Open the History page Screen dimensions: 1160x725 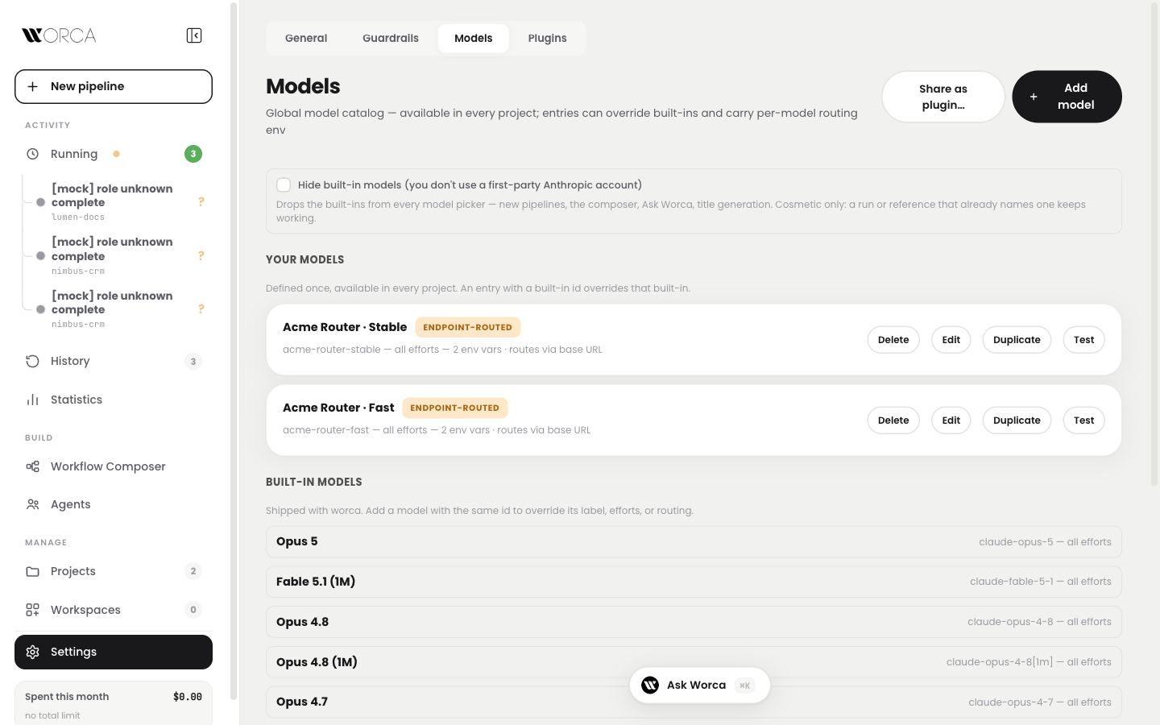tap(114, 361)
